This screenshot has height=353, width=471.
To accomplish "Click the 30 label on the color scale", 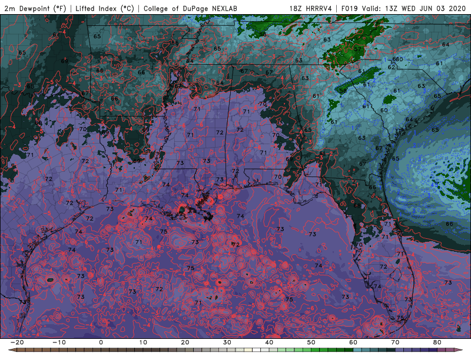I will coord(227,342).
